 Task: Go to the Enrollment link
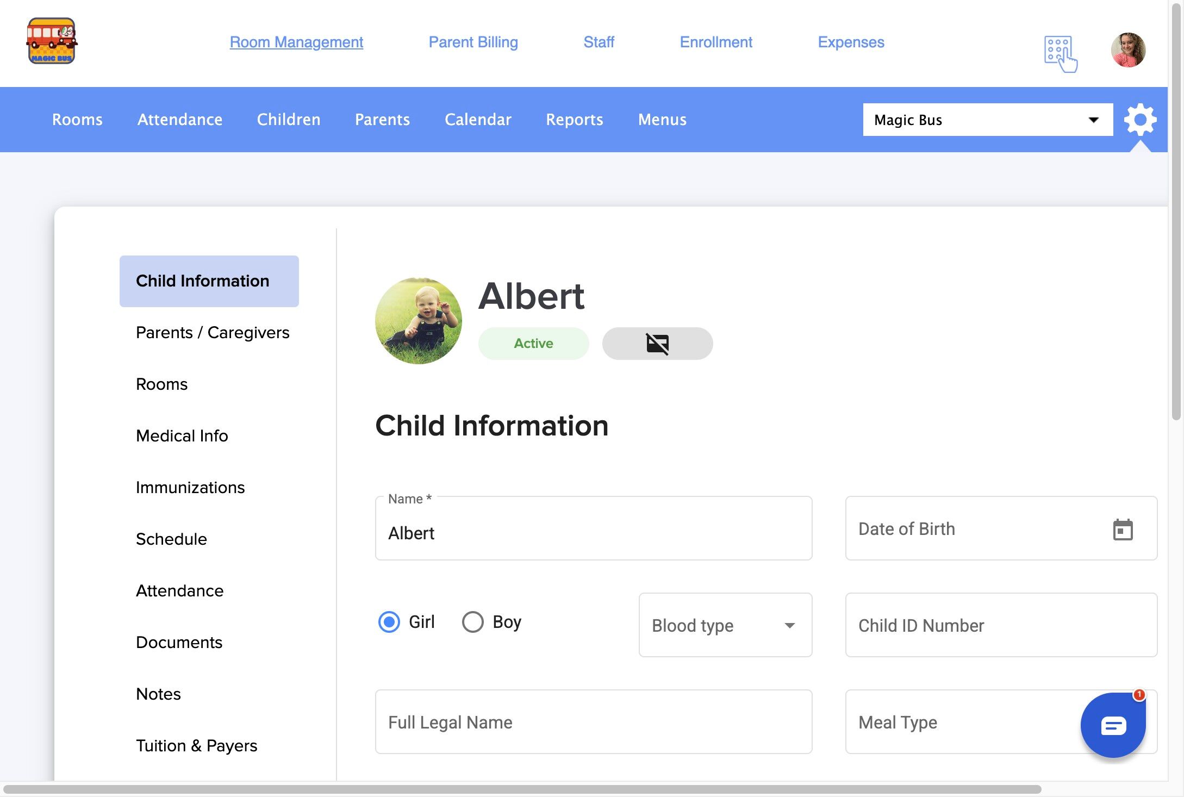[715, 42]
